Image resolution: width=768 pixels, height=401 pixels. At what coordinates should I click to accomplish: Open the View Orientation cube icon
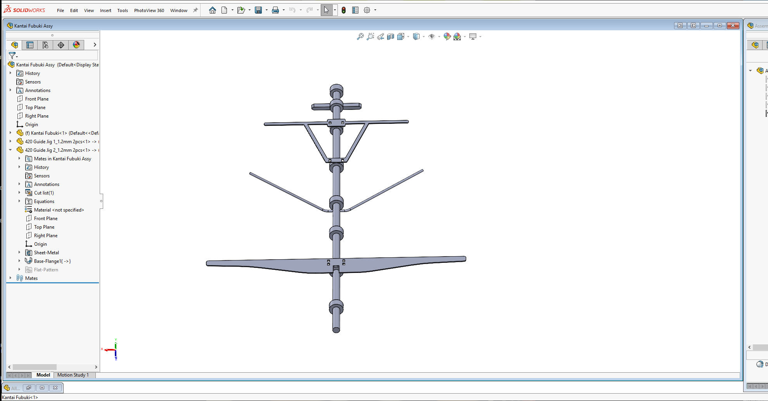401,36
